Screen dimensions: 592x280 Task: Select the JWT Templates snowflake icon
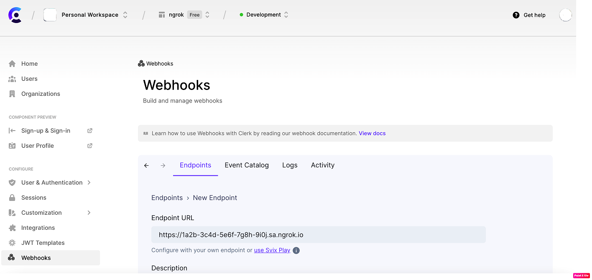pyautogui.click(x=13, y=242)
